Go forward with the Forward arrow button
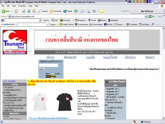 point(16,11)
